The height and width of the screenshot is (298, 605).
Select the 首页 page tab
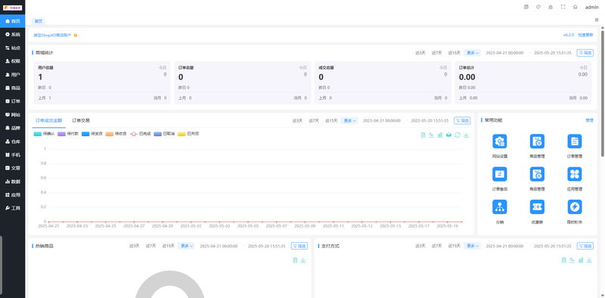click(x=39, y=21)
